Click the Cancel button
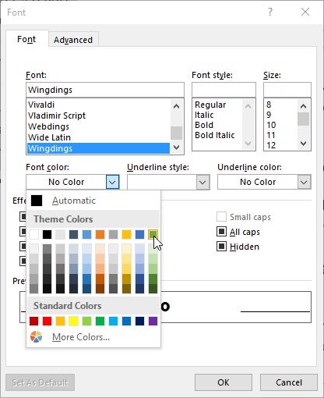324x398 pixels. (x=289, y=382)
